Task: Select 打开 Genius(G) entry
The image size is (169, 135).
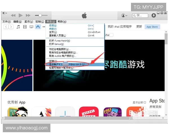Action: click(x=75, y=44)
